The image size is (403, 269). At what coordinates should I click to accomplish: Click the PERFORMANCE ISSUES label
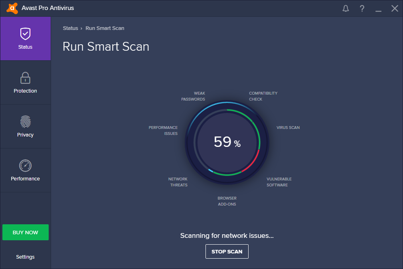tap(163, 131)
